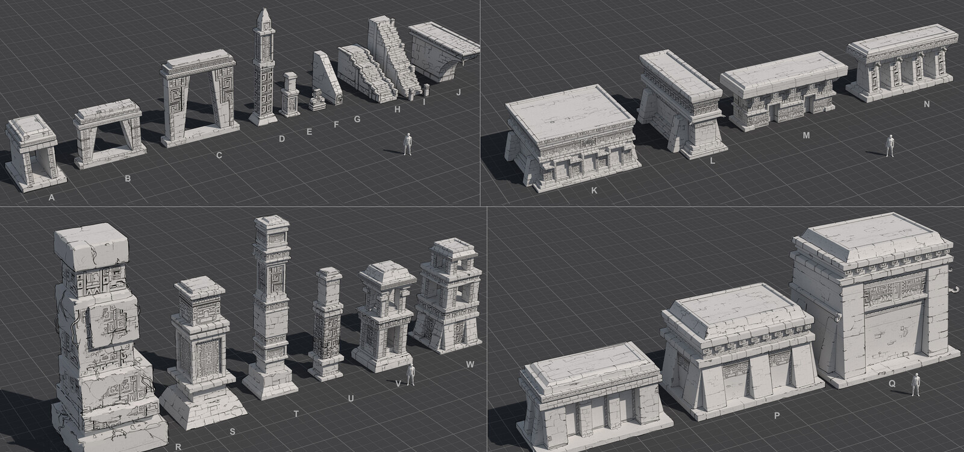Select the short carved pillar above label U
This screenshot has height=452, width=964.
328,325
